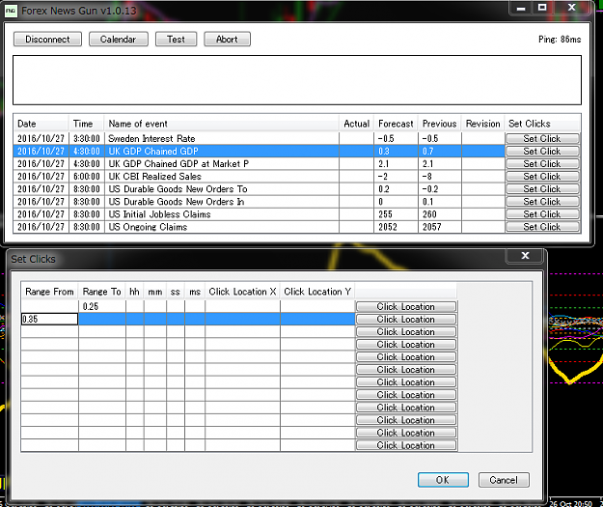The width and height of the screenshot is (603, 507).
Task: Click Set Click for UK CBI Realized Sales
Action: tap(542, 177)
